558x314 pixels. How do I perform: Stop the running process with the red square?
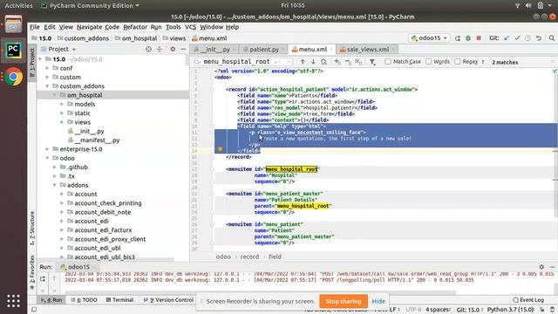pyautogui.click(x=479, y=38)
